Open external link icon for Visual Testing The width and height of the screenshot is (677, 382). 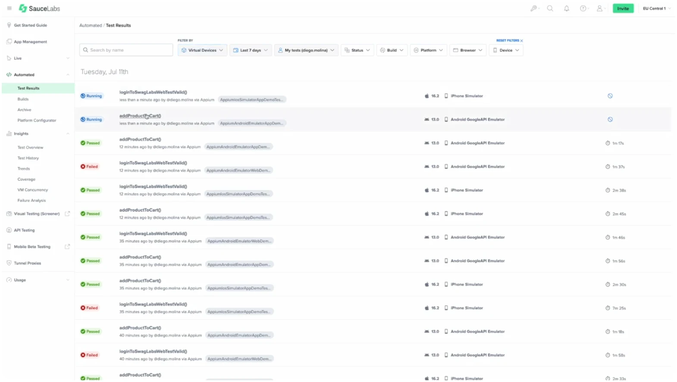coord(67,214)
